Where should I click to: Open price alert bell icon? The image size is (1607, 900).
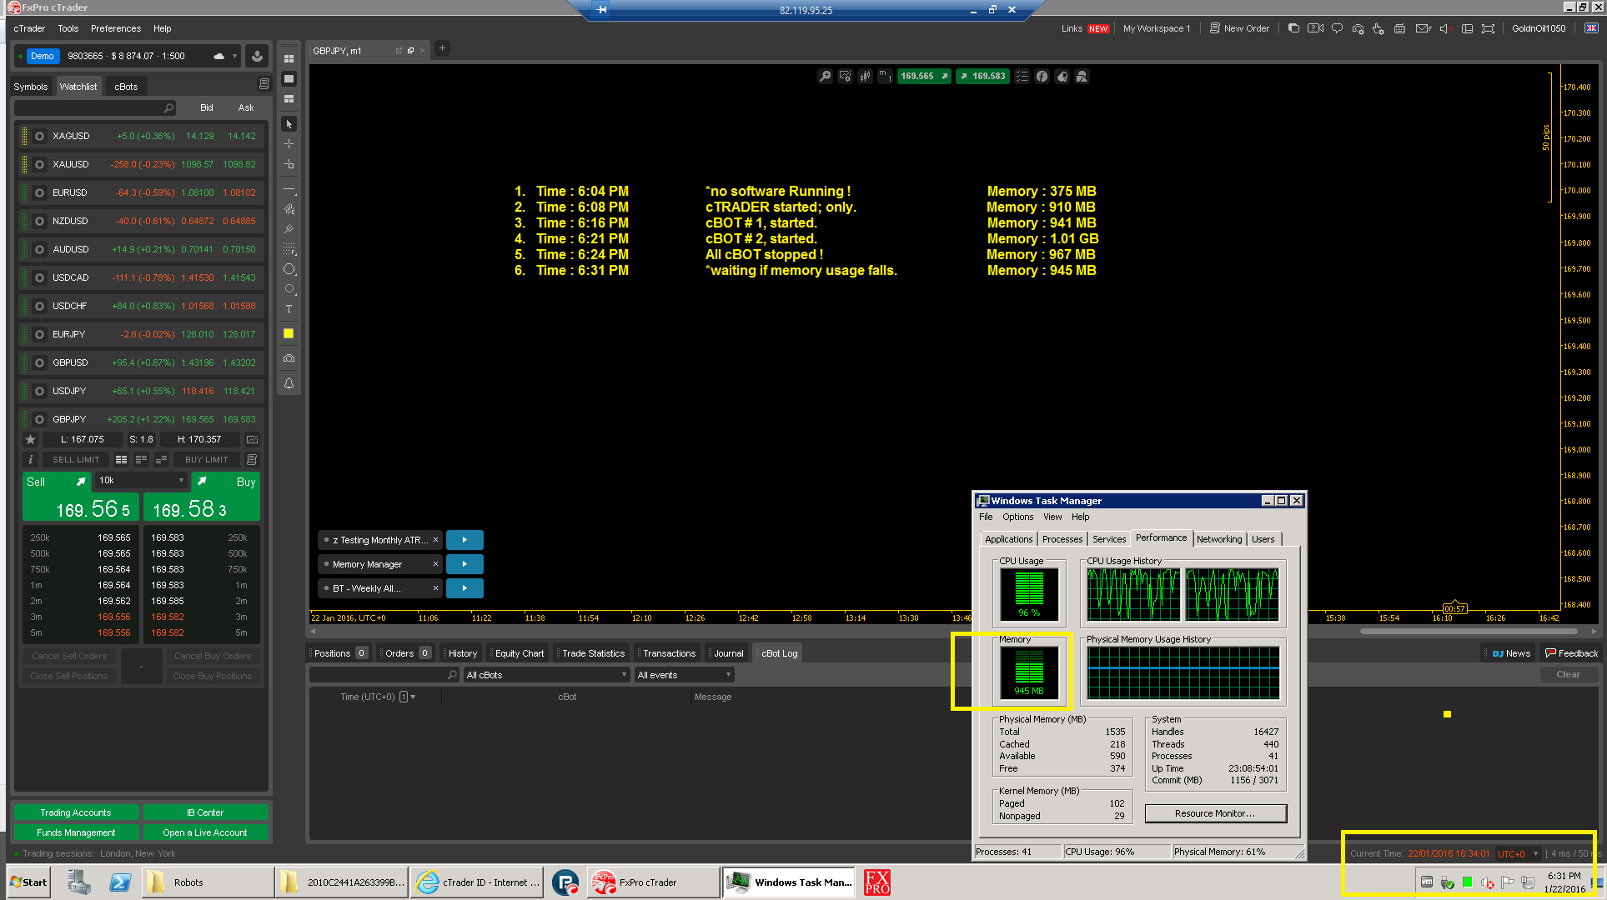pyautogui.click(x=289, y=383)
